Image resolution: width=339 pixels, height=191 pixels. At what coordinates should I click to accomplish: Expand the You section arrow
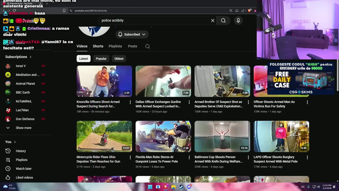coord(15,142)
